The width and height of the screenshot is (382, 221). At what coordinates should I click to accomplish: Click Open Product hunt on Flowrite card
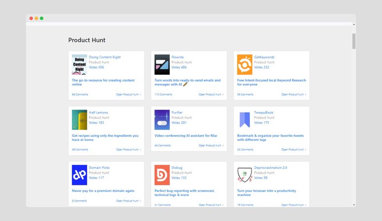211,94
